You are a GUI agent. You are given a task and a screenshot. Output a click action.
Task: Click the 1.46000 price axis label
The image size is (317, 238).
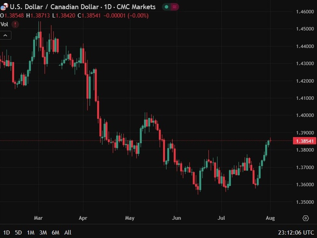click(x=305, y=12)
